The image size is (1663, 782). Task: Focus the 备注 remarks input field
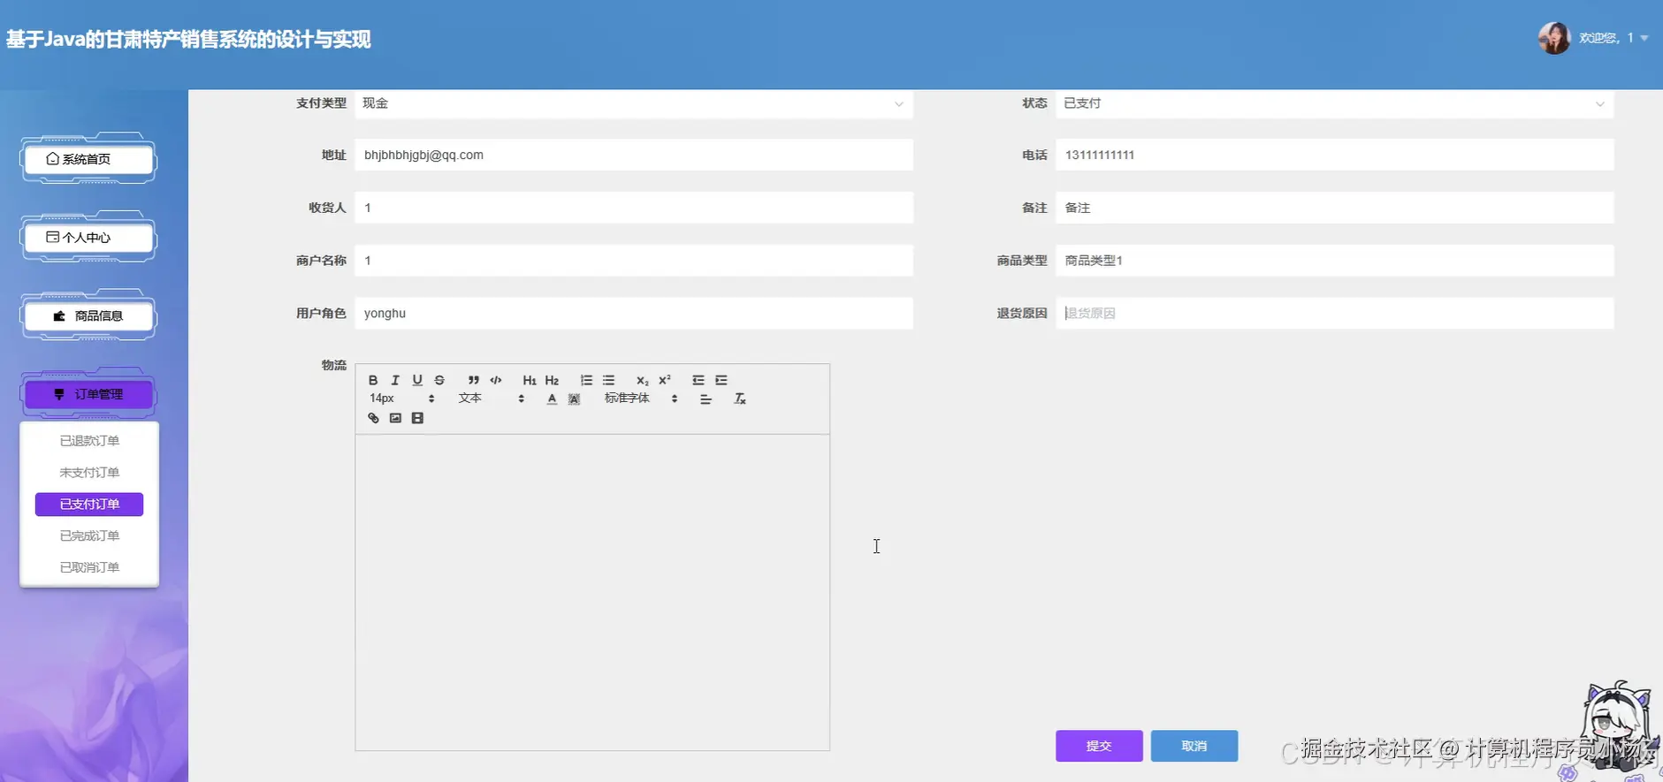coord(1335,208)
